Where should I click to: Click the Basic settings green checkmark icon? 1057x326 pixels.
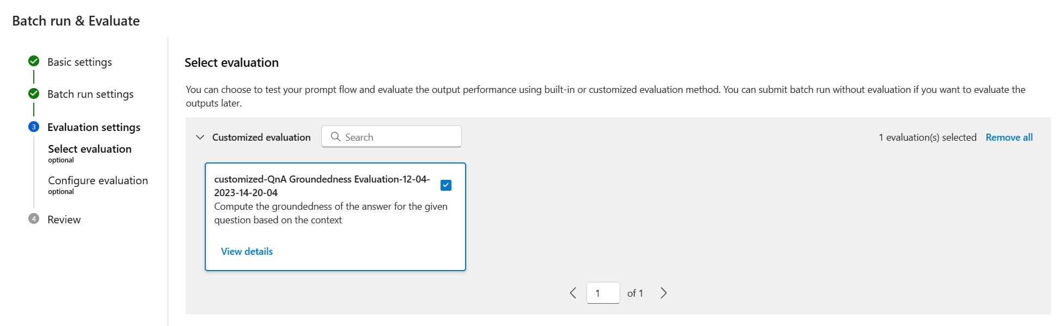(x=34, y=61)
